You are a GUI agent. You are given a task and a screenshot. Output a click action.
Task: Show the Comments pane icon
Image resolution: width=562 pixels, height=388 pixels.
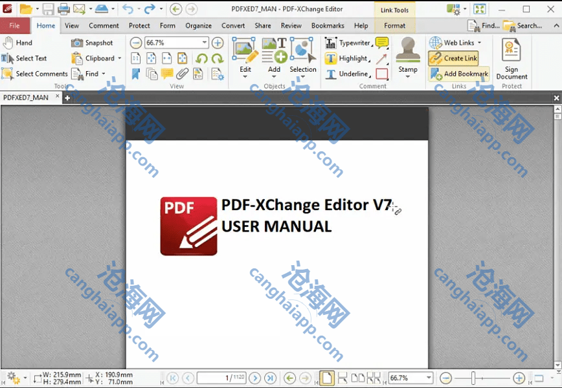[x=167, y=74]
